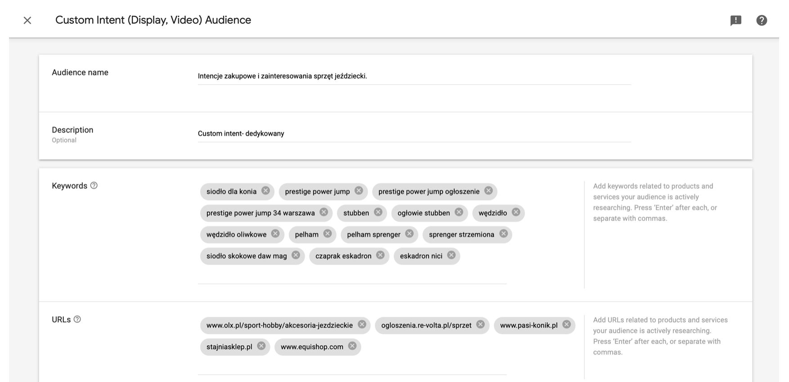Screen dimensions: 789x382
Task: Remove the 'eskadron nici' keyword chip
Action: point(451,255)
